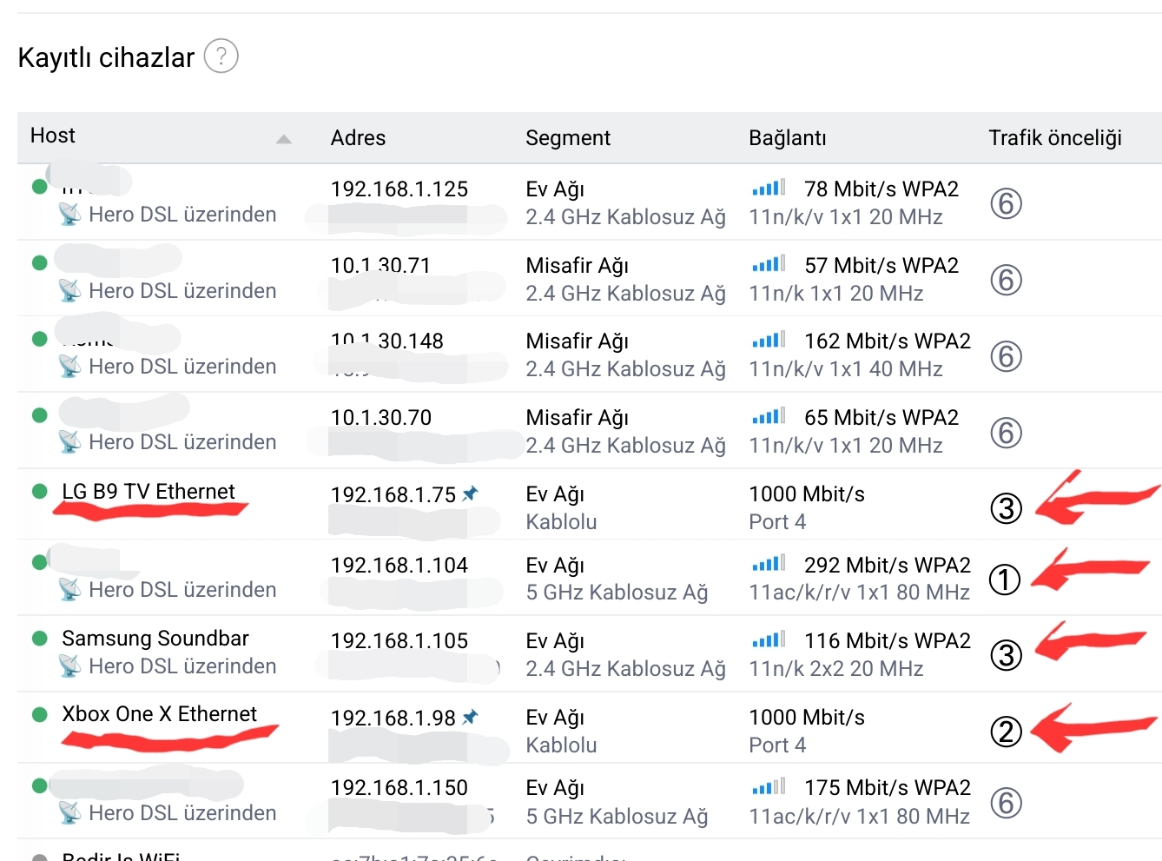Change priority 3 icon for LG B9 TV Ethernet
Image resolution: width=1162 pixels, height=861 pixels.
pyautogui.click(x=1006, y=508)
